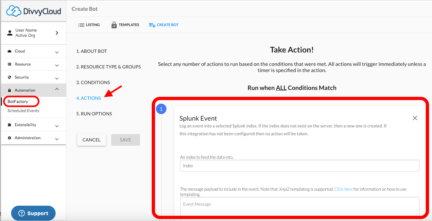Click the Listing lines icon in the toolbar
This screenshot has width=432, height=221.
81,25
